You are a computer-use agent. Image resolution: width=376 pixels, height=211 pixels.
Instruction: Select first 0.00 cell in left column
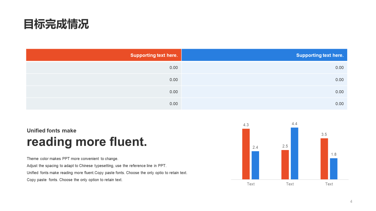click(104, 67)
